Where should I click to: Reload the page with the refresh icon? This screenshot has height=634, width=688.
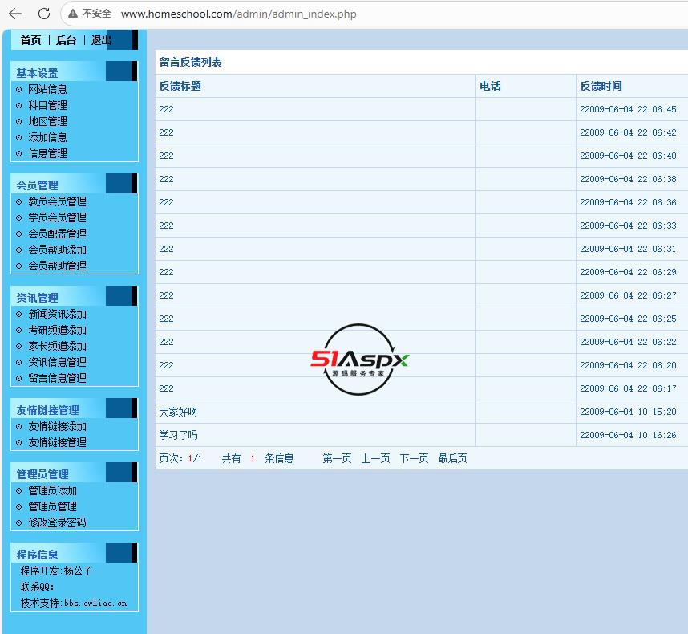[x=44, y=14]
